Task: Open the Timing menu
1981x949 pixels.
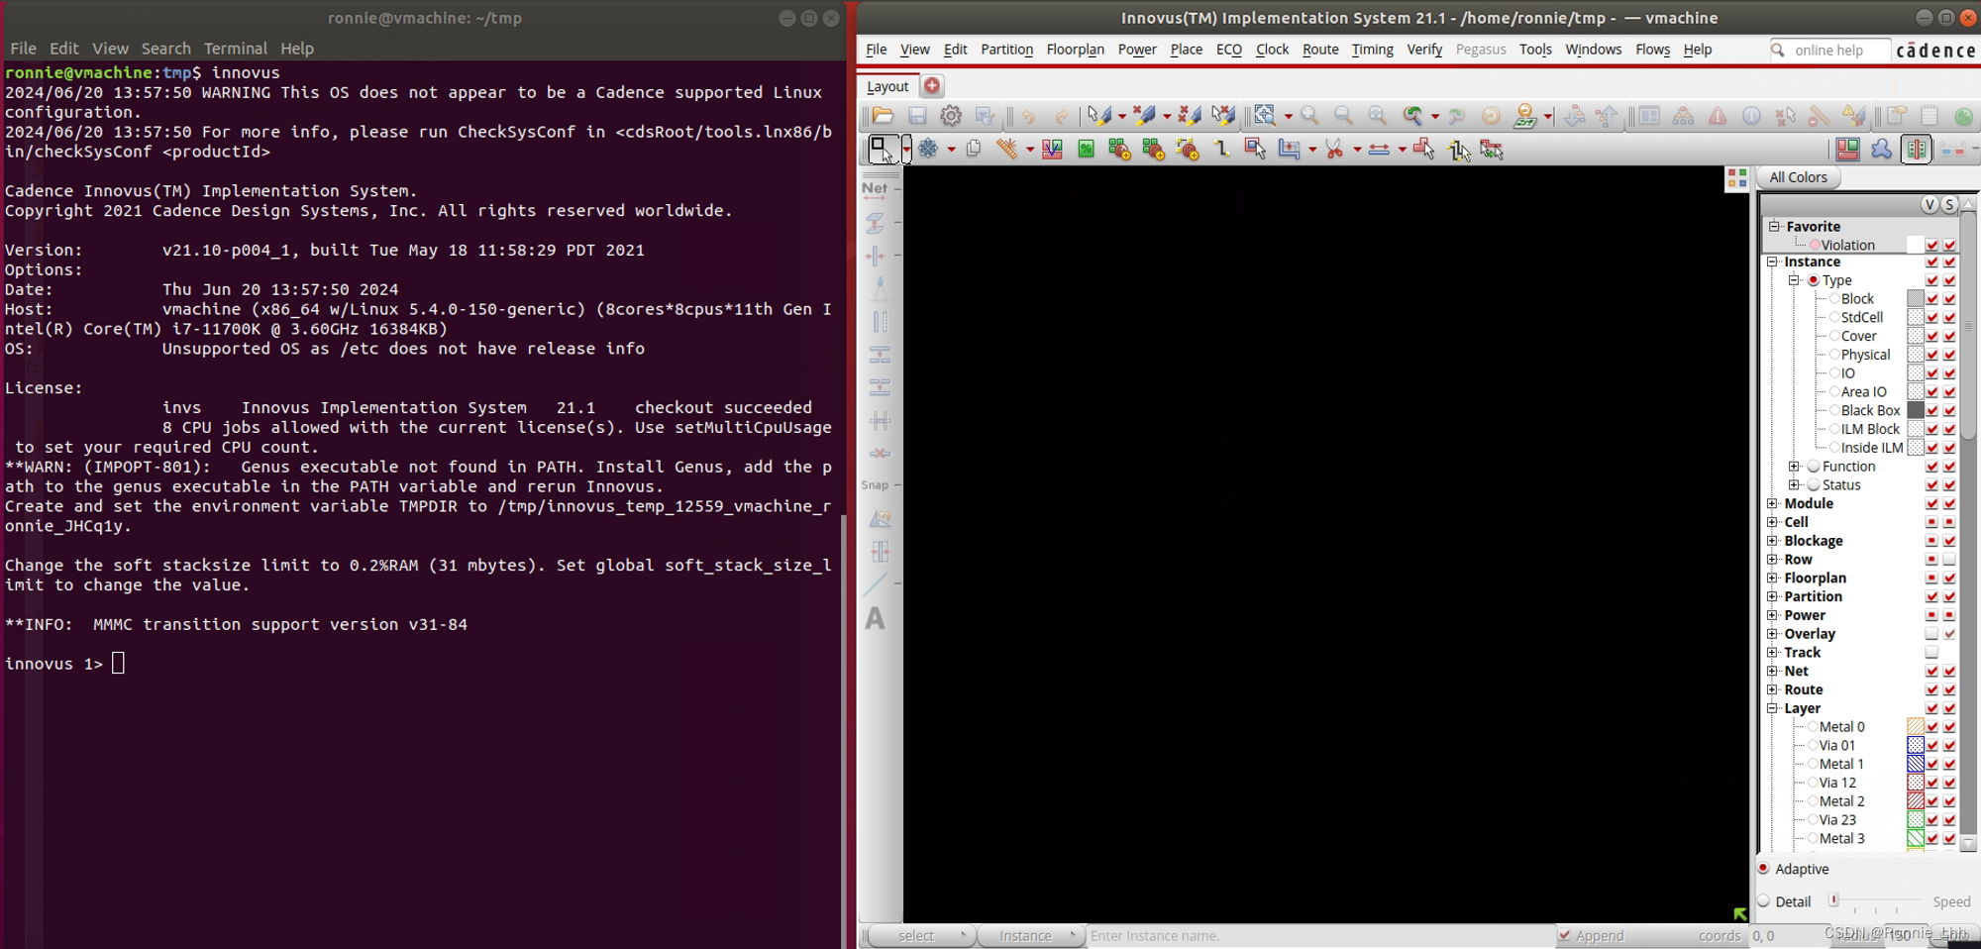Action: pyautogui.click(x=1372, y=50)
